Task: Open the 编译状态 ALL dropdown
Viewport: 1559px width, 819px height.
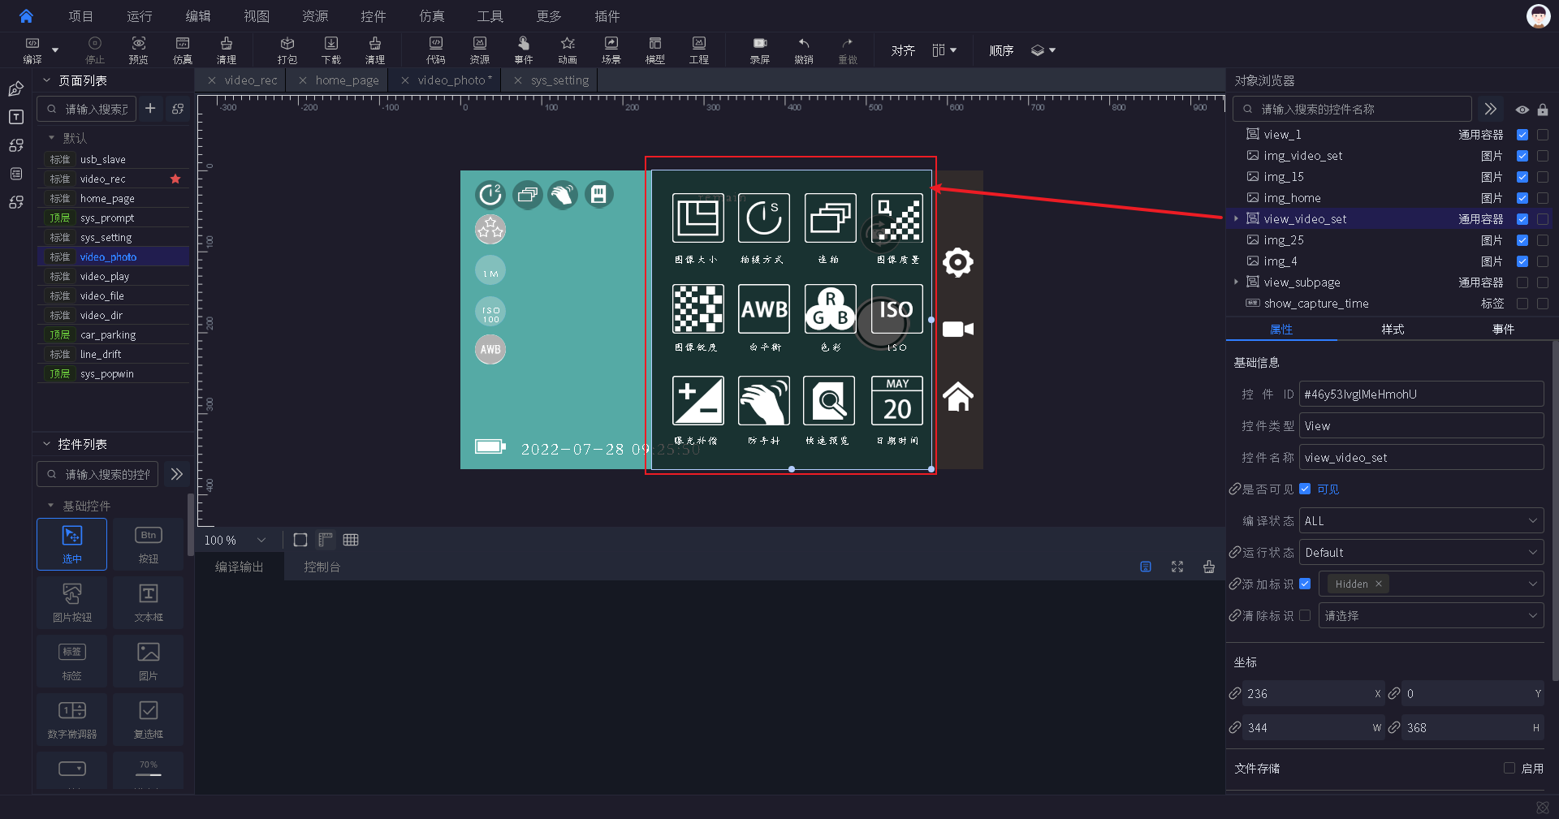Action: pos(1421,521)
